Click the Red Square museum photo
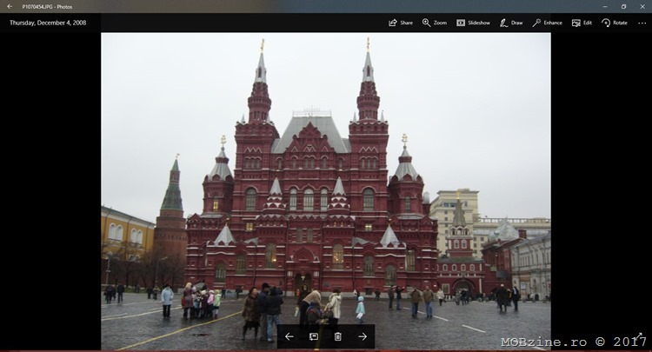 click(325, 174)
